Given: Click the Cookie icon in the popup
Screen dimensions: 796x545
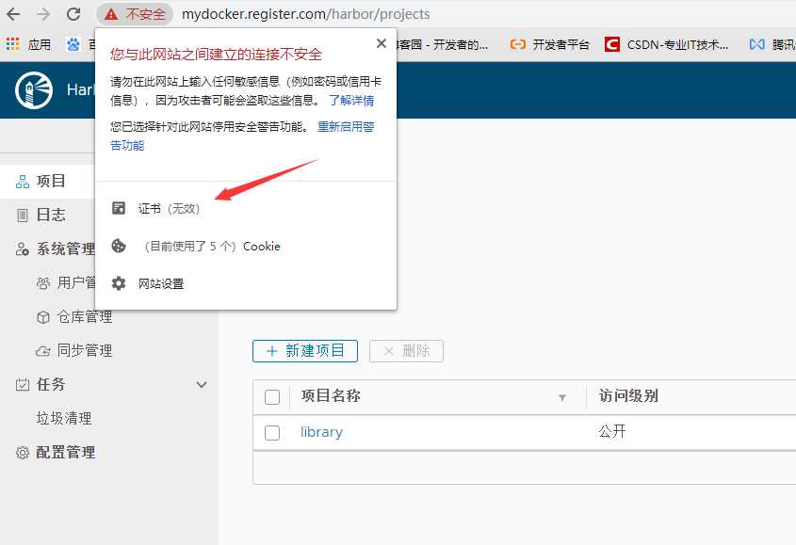Looking at the screenshot, I should (x=120, y=246).
